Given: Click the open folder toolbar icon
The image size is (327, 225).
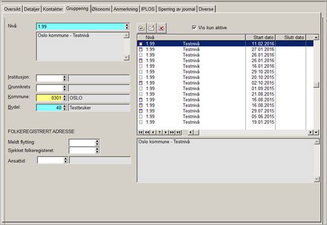Looking at the screenshot, I should 142,28.
